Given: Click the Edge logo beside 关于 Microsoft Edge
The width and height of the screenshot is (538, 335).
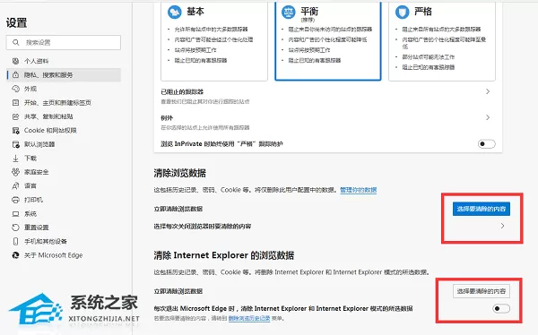Looking at the screenshot, I should point(15,255).
